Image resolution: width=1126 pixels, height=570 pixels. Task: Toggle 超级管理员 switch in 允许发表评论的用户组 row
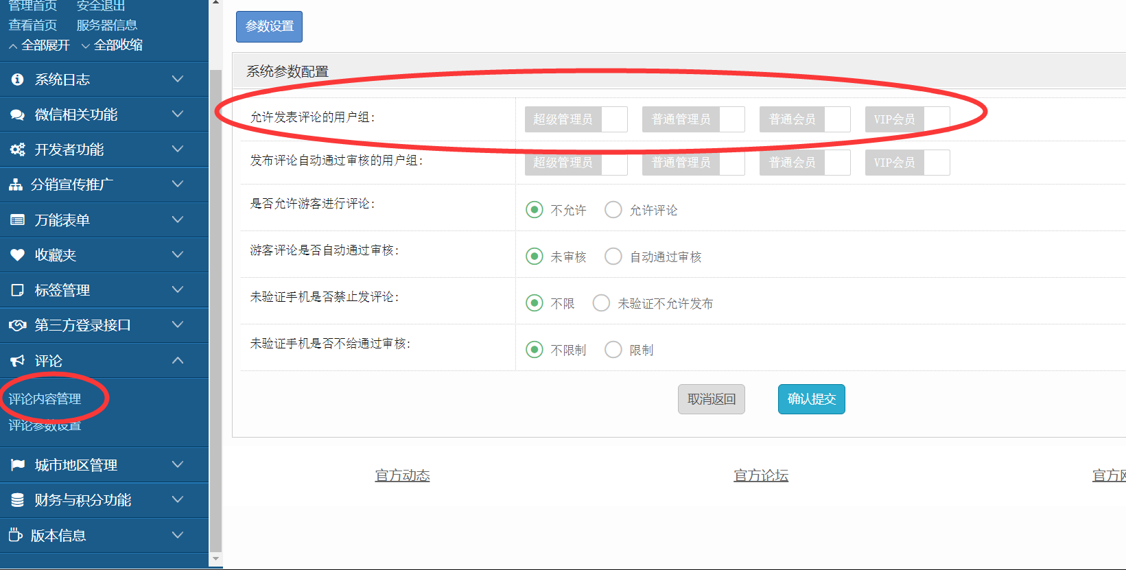(x=576, y=119)
